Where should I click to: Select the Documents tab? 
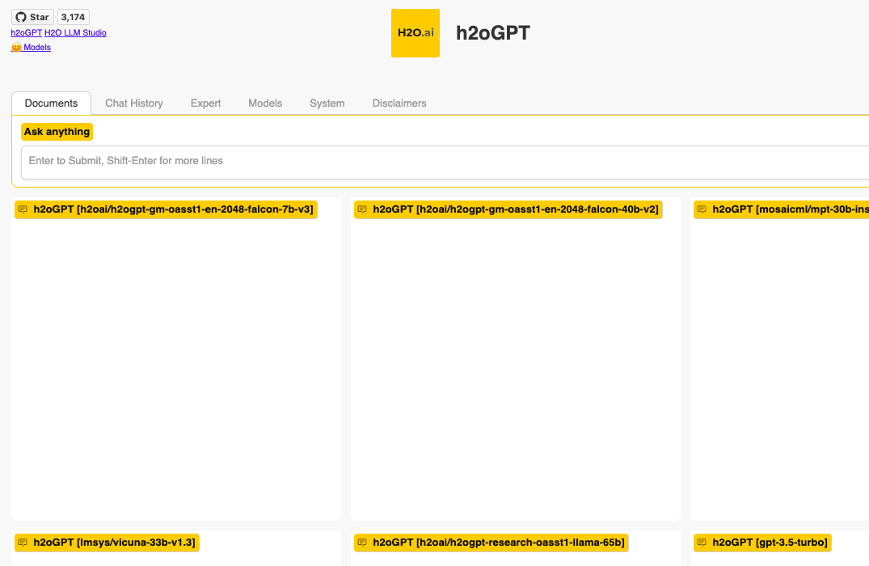coord(51,103)
